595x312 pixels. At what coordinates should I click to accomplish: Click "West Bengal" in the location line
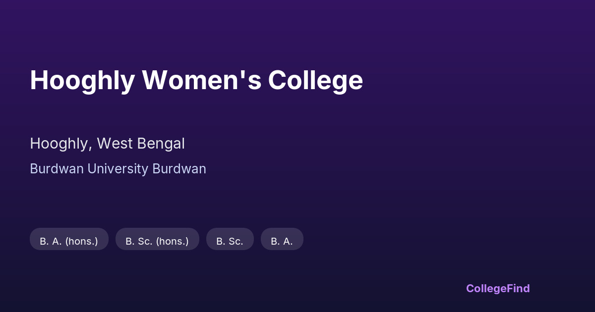coord(141,144)
